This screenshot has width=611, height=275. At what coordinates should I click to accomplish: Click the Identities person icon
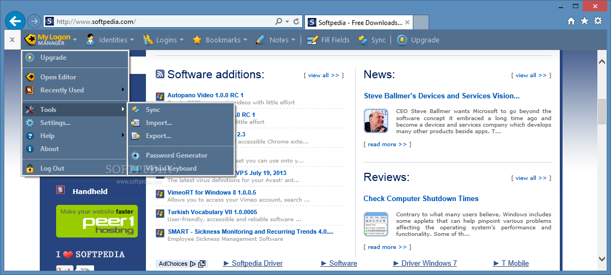[x=90, y=40]
